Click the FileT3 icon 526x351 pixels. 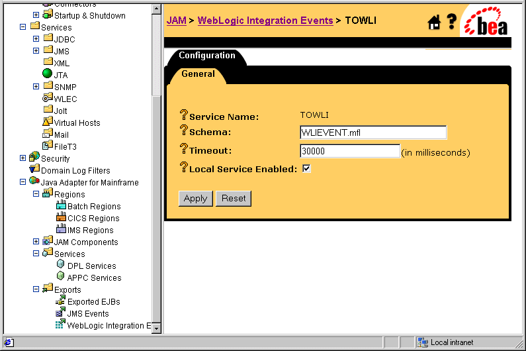click(x=48, y=145)
